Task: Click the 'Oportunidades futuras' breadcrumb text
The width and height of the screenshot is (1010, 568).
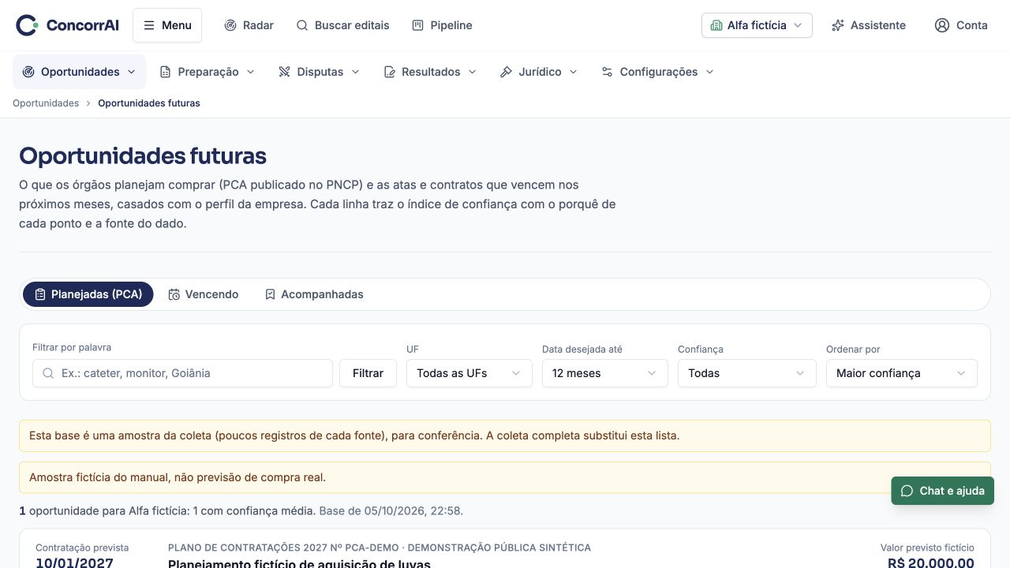Action: [x=149, y=103]
